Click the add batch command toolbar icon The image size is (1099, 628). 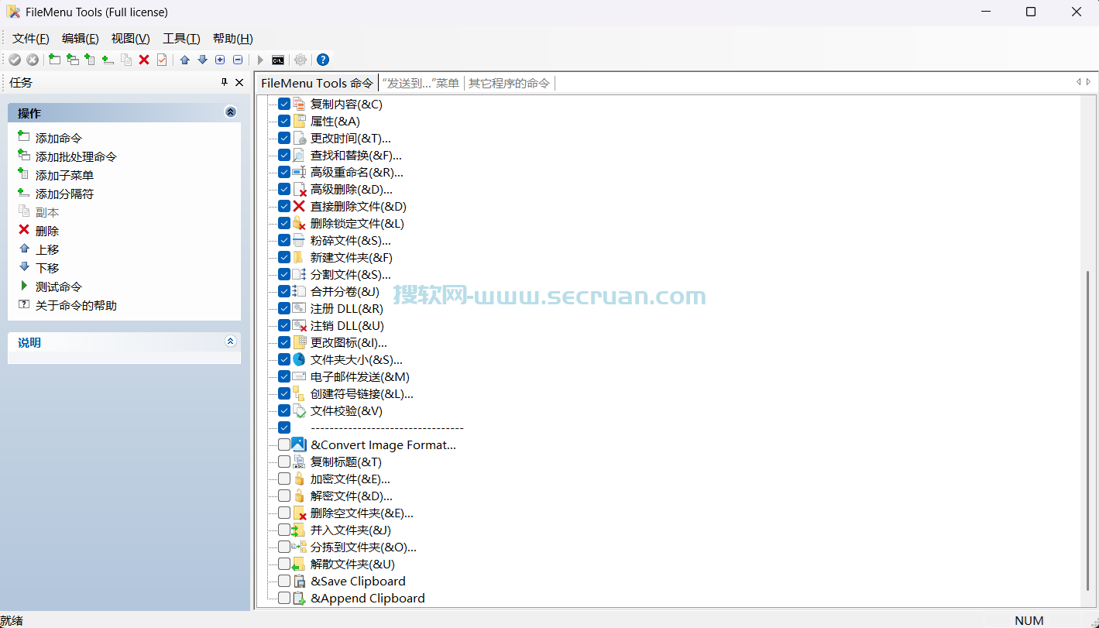pos(73,60)
